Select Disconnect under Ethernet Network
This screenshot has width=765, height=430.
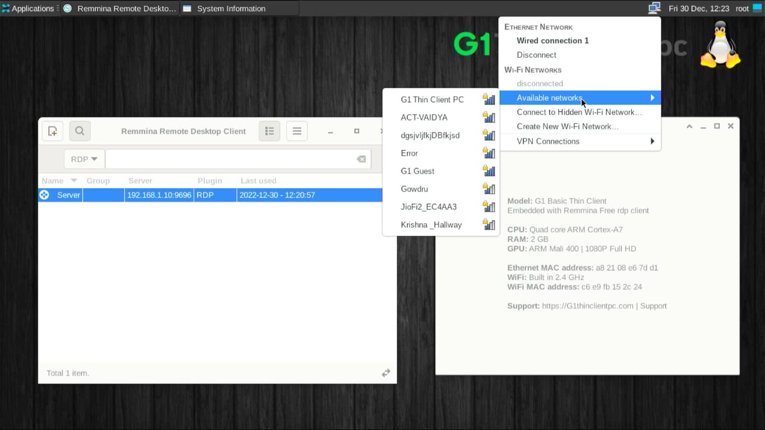tap(536, 55)
